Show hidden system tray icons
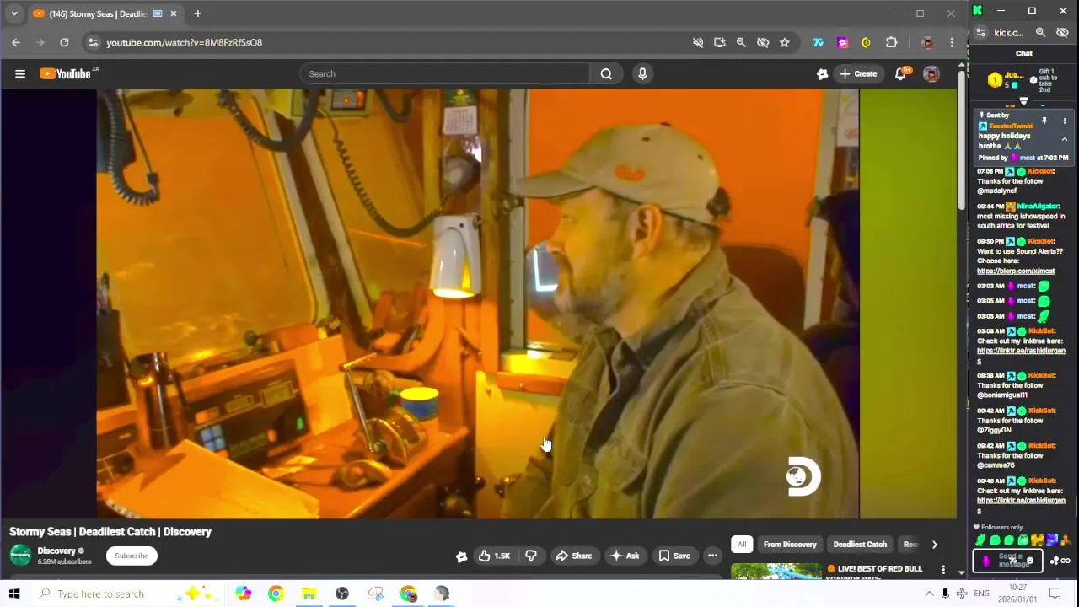This screenshot has width=1079, height=607. pos(929,594)
